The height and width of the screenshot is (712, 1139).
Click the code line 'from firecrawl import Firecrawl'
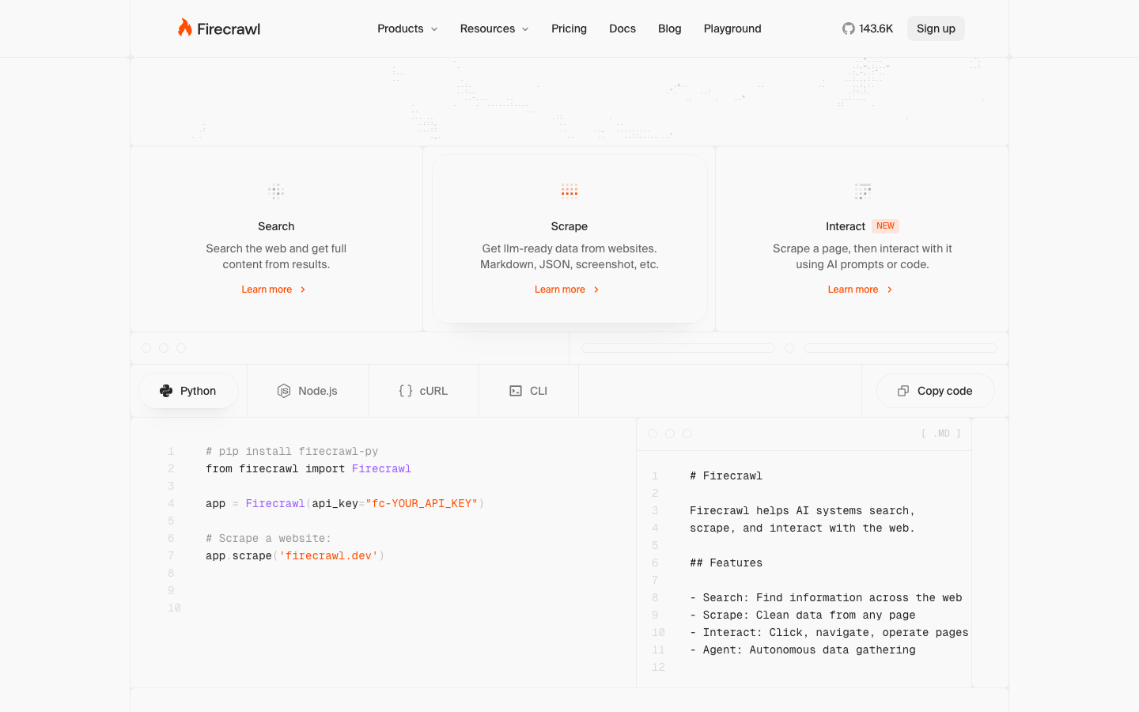click(x=308, y=469)
